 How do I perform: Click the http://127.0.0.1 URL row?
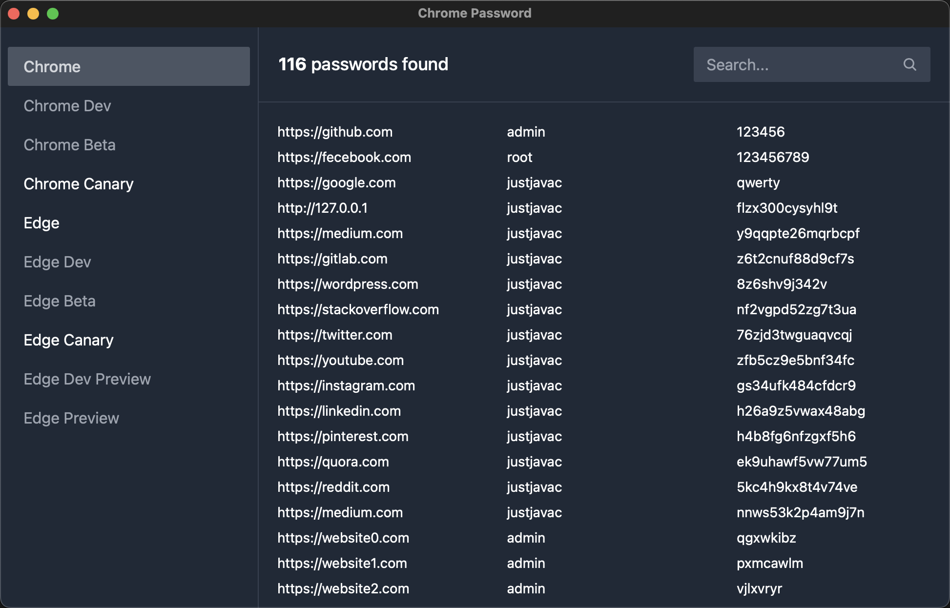[322, 208]
